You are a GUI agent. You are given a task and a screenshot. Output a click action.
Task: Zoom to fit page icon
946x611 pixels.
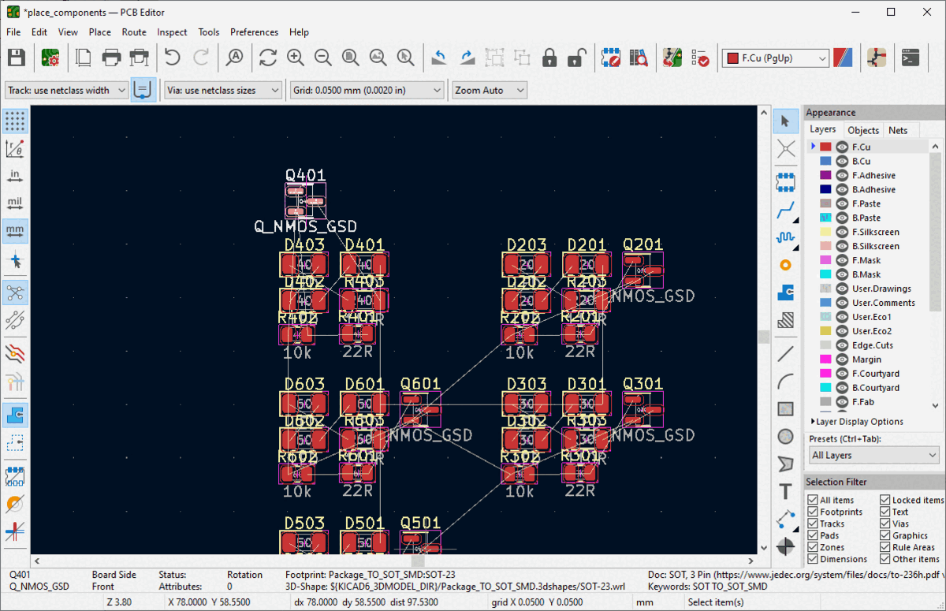coord(351,58)
